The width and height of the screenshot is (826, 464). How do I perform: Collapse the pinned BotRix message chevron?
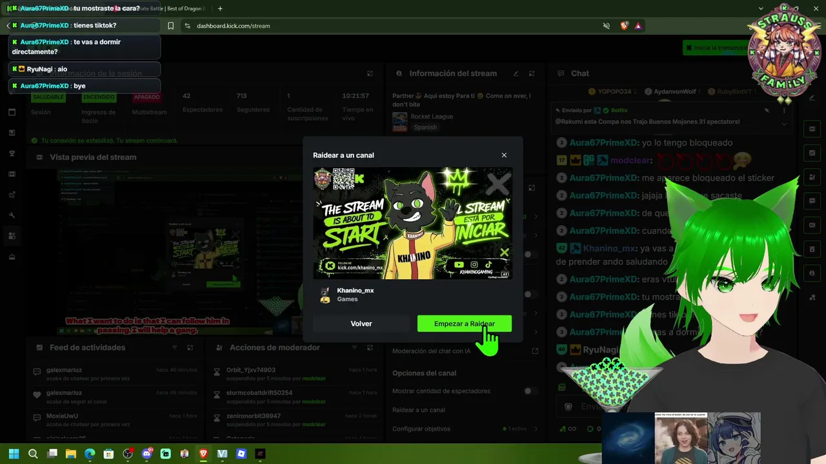(784, 123)
